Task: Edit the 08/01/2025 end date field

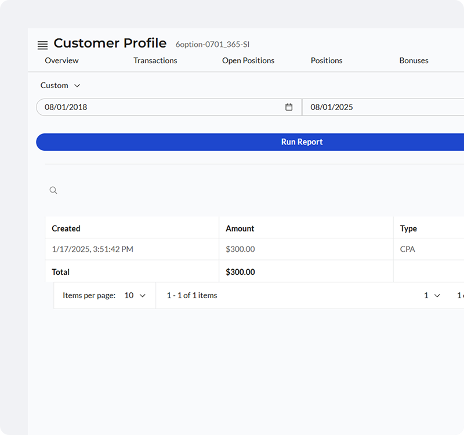Action: (385, 107)
